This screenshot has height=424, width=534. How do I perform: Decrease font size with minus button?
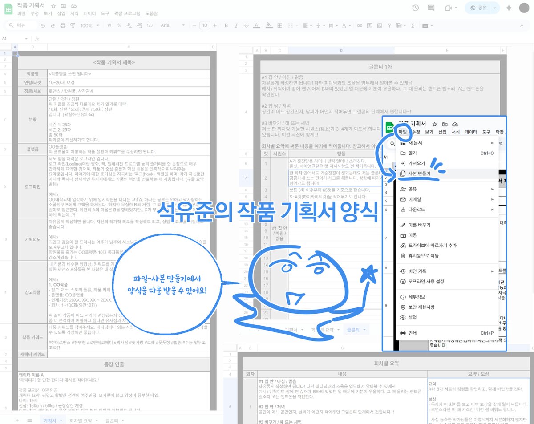tap(194, 25)
